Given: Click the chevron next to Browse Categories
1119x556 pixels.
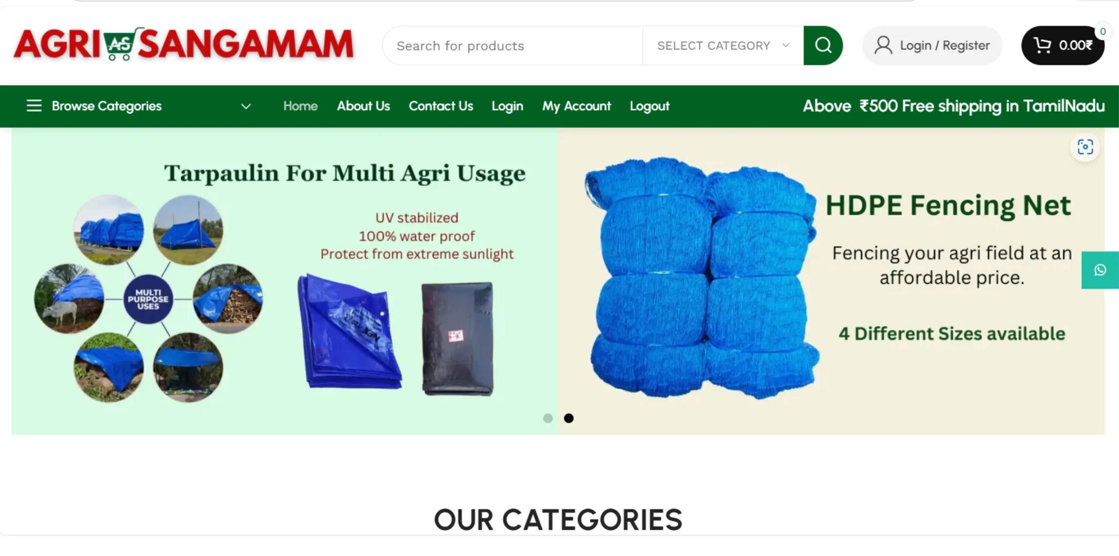Looking at the screenshot, I should 246,106.
